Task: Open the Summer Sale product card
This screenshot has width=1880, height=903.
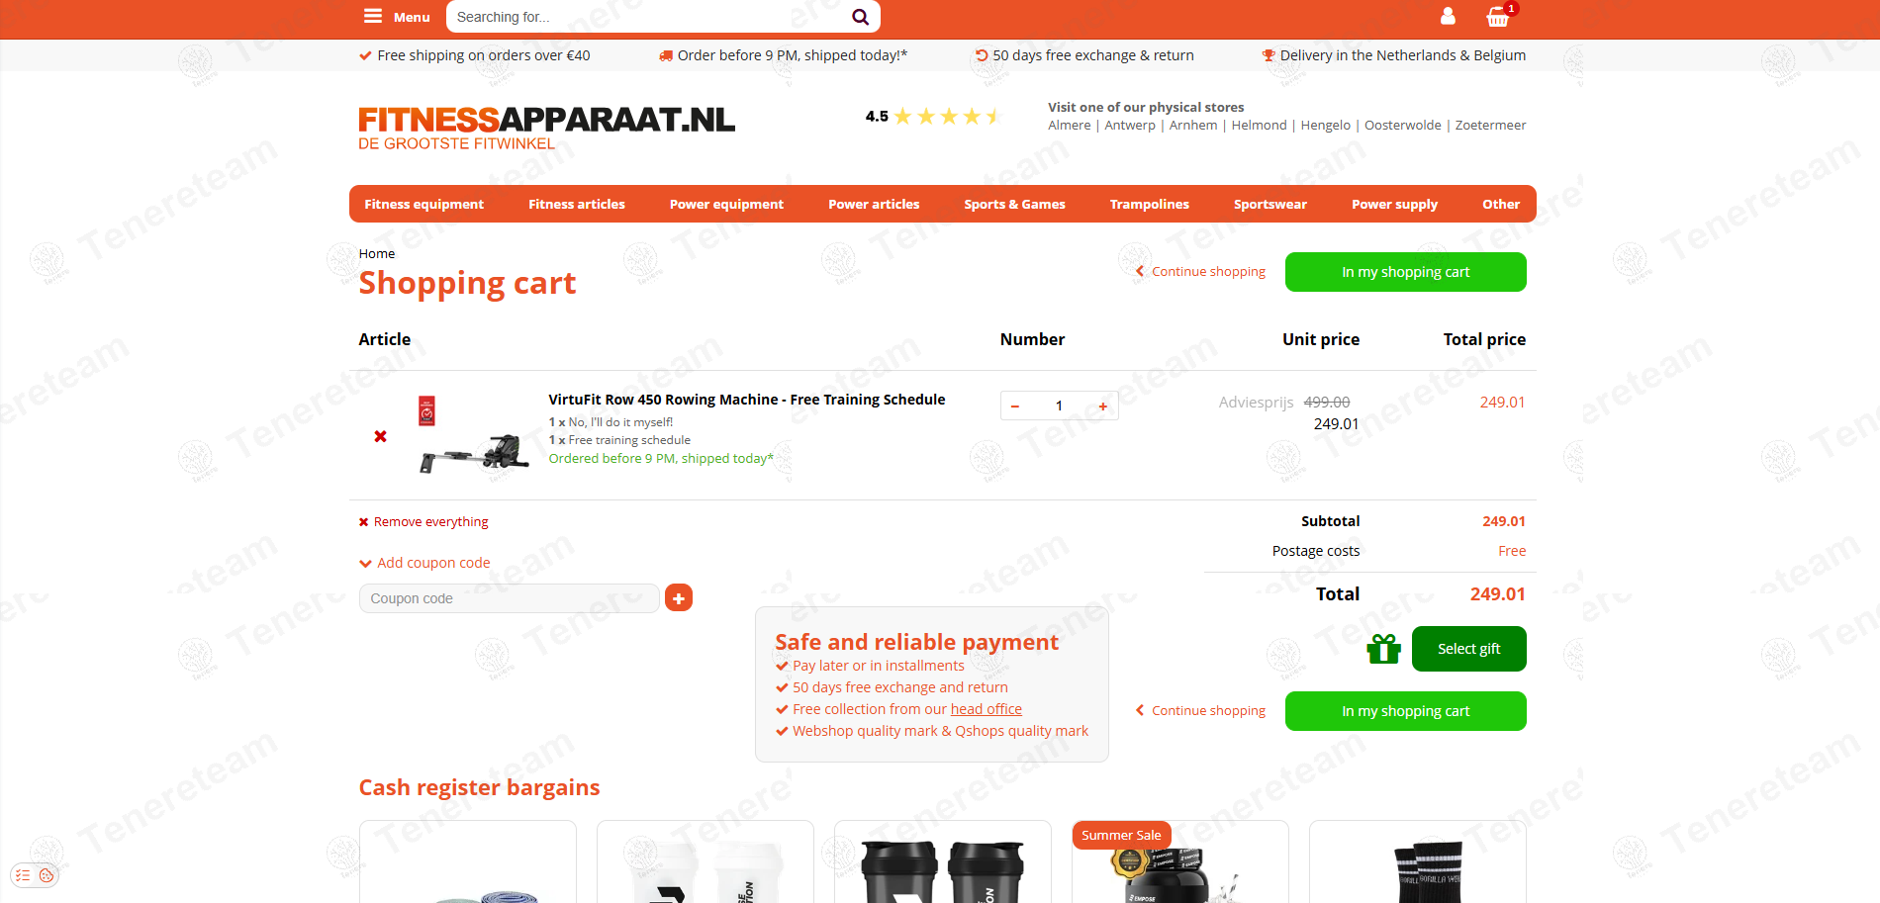Action: click(x=1180, y=861)
